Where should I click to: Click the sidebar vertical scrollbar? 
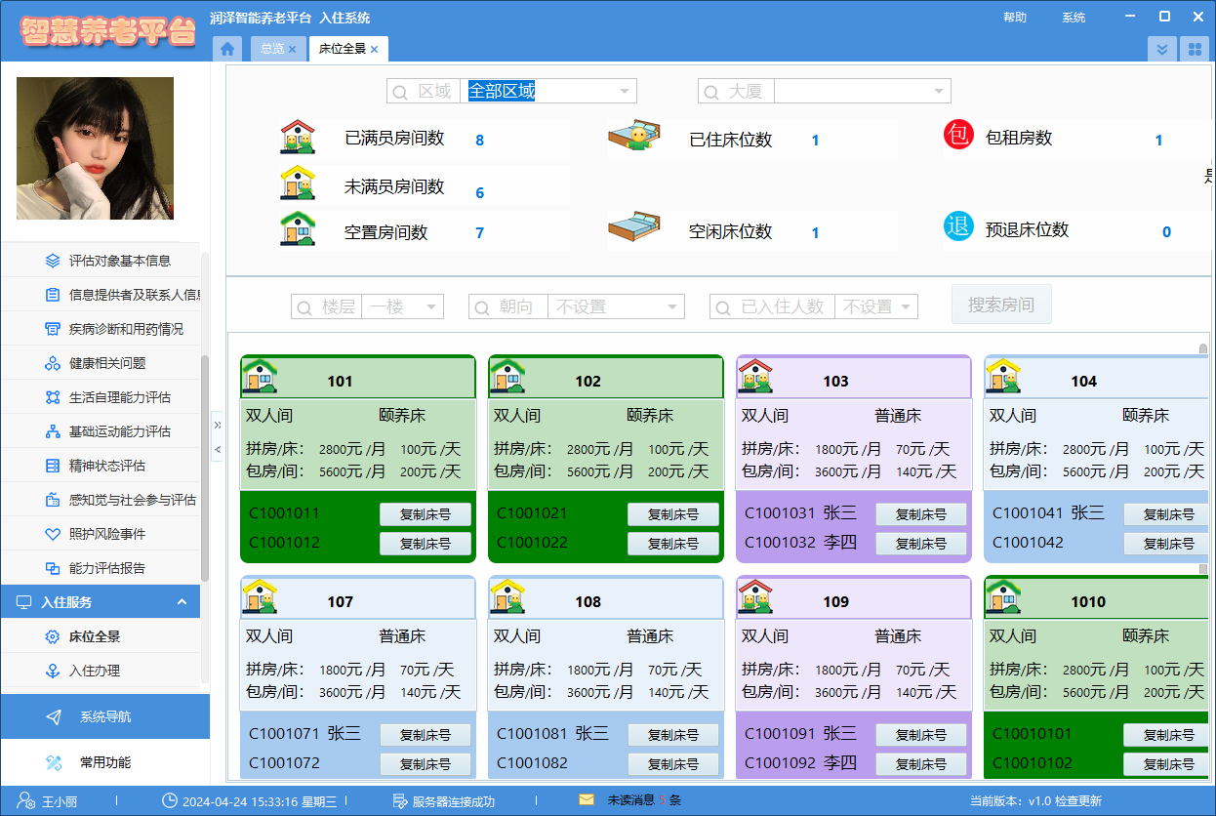[x=205, y=469]
